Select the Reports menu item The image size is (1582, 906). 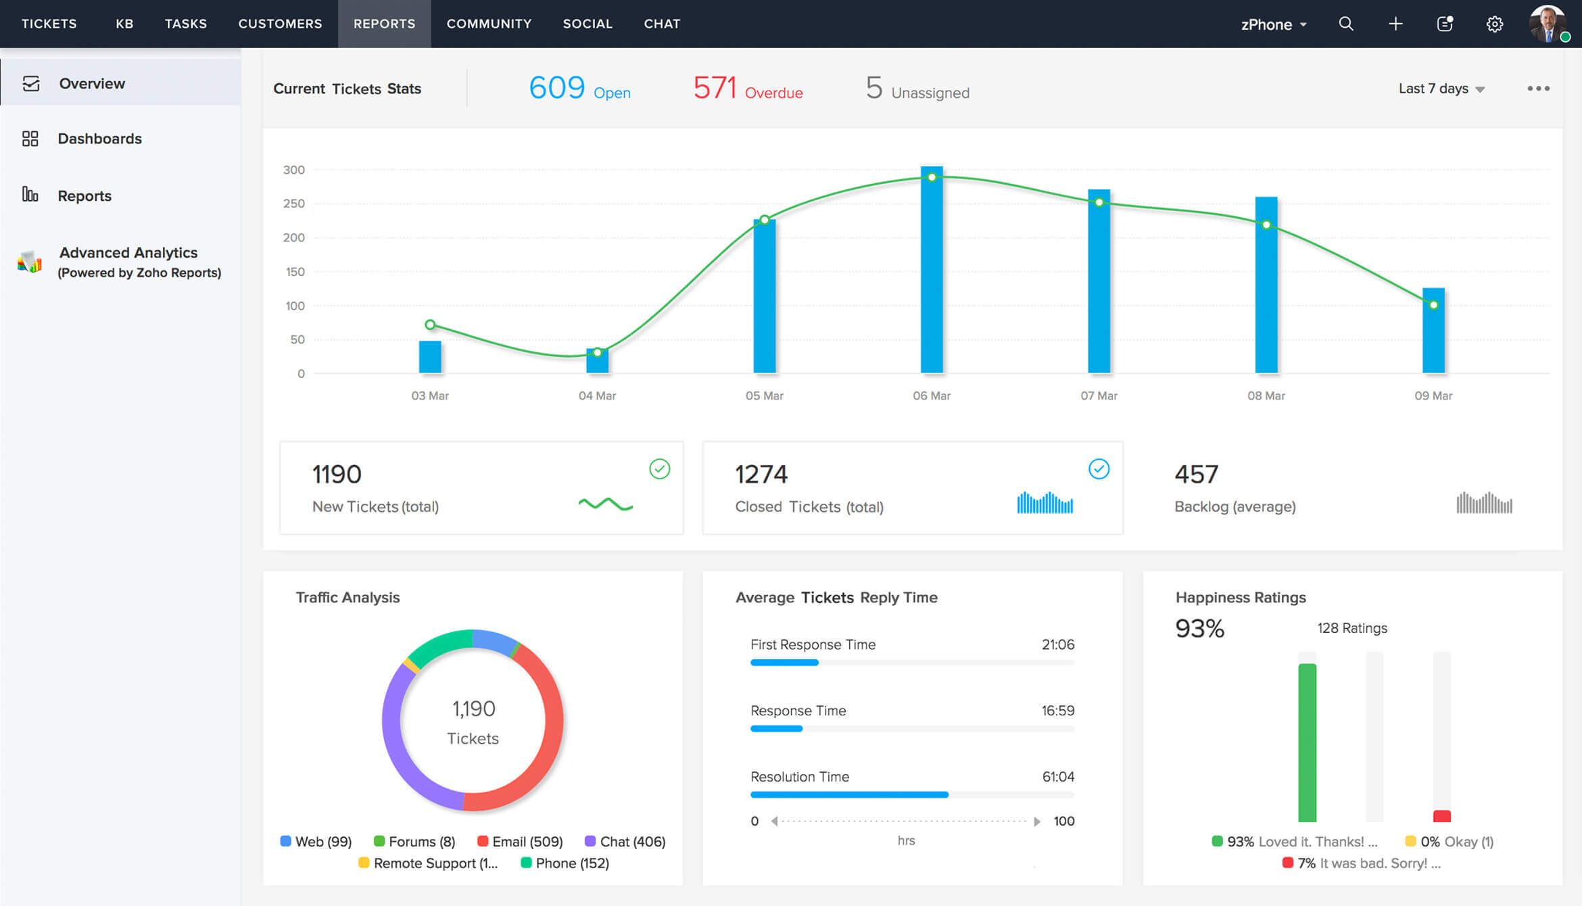85,195
